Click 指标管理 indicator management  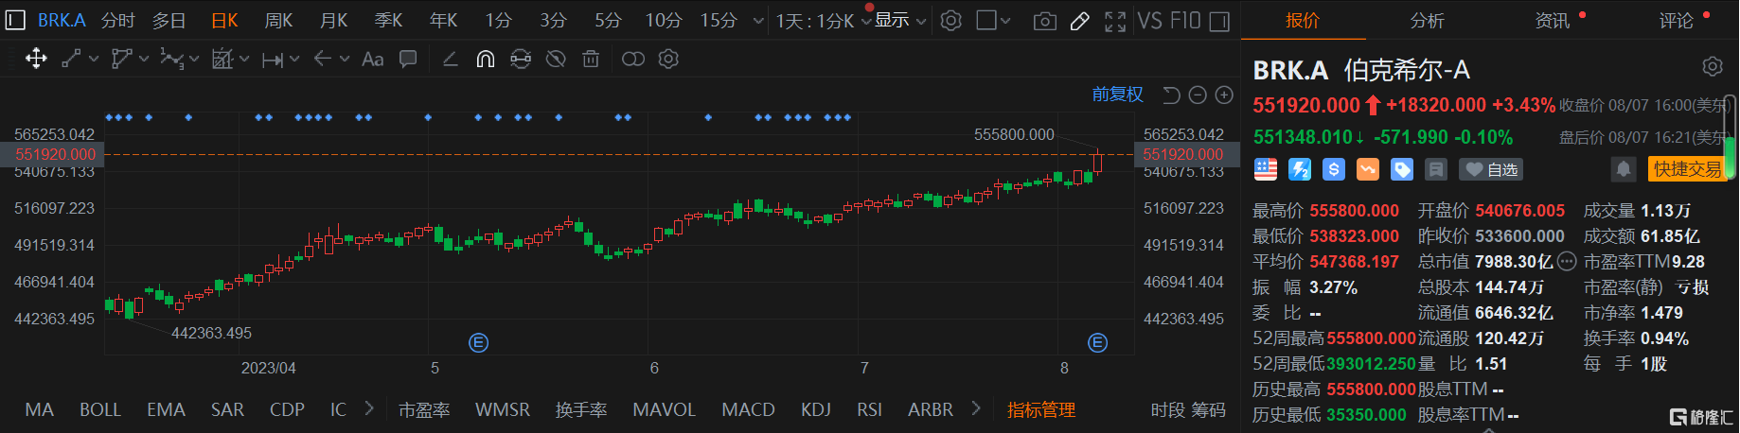pyautogui.click(x=1041, y=409)
